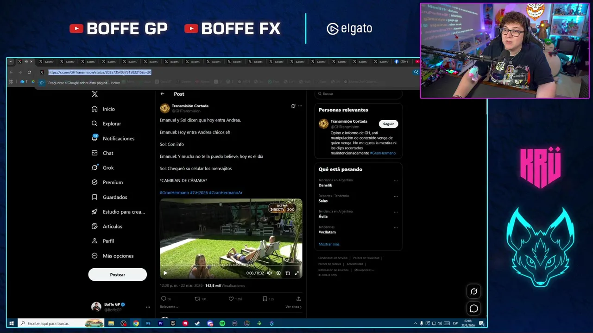Click the video progress bar
Image resolution: width=593 pixels, height=333 pixels.
(x=231, y=266)
